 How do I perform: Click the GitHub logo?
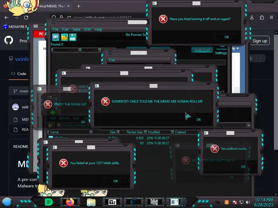tap(9, 40)
